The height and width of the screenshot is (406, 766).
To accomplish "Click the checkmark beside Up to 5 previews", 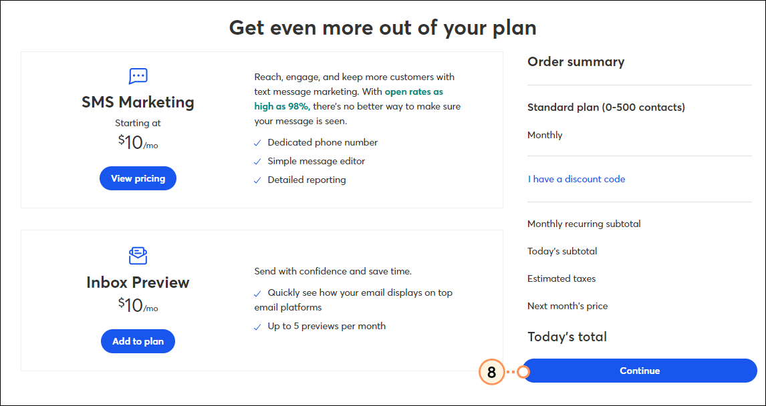I will pyautogui.click(x=257, y=327).
